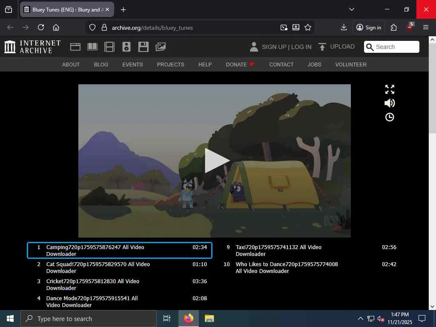Click the scrollbar down arrow
The image size is (436, 327).
(x=433, y=307)
